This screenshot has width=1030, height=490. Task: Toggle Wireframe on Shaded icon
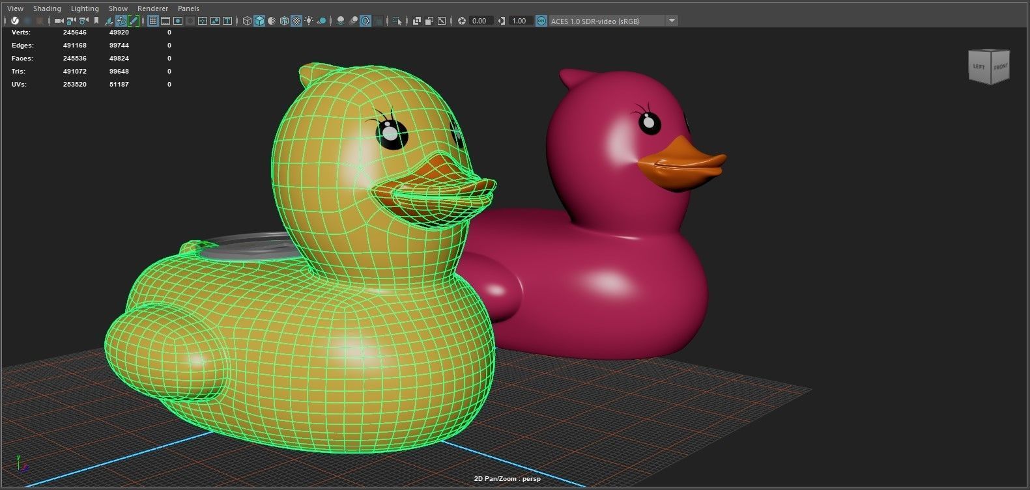[x=284, y=21]
